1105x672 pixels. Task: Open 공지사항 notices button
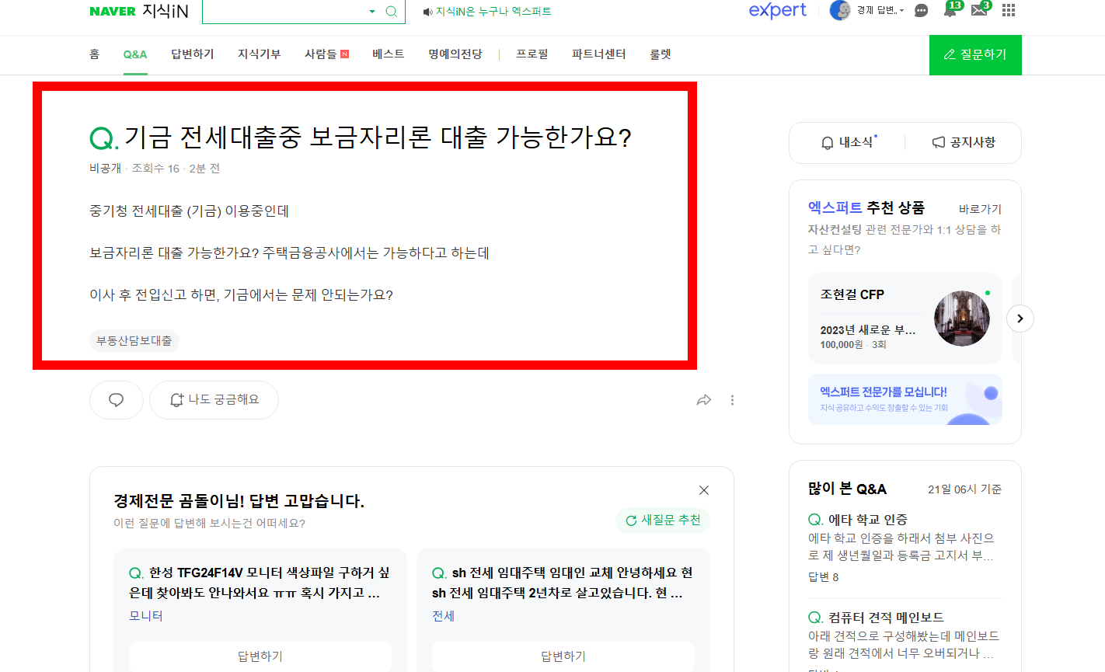[964, 143]
